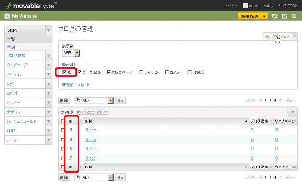302x188 pixels.
Task: Click the 新規作成 button
Action: 249,16
